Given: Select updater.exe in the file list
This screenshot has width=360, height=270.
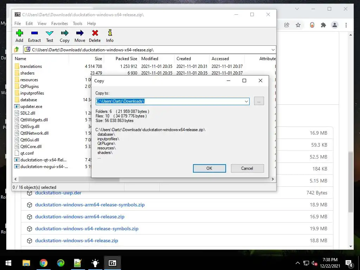Looking at the screenshot, I should point(31,106).
